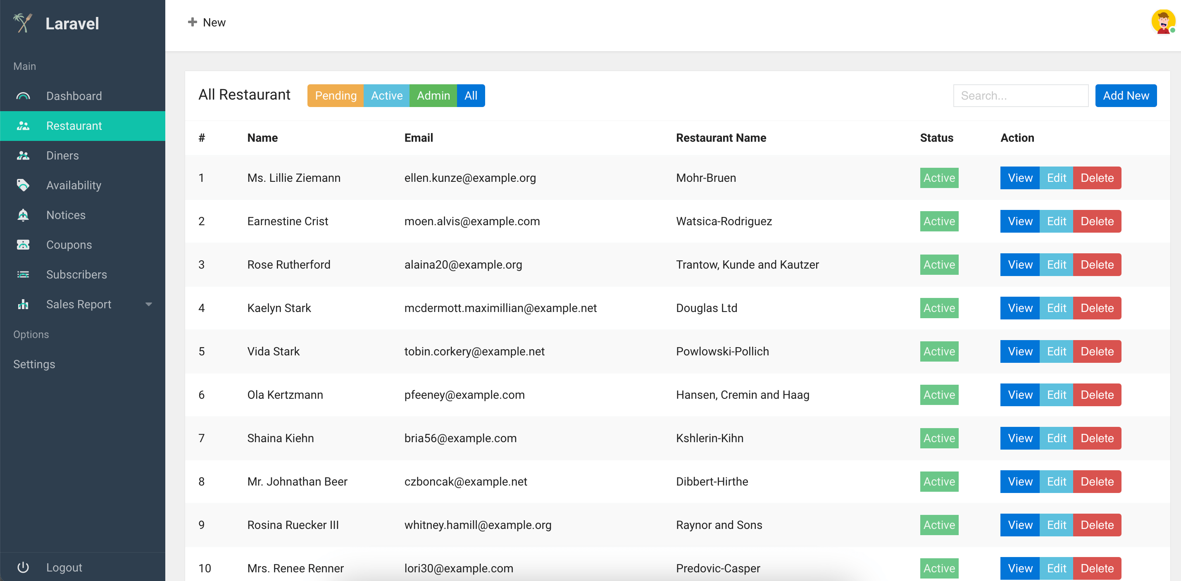Click the Notices bell icon
Image resolution: width=1181 pixels, height=581 pixels.
tap(23, 215)
